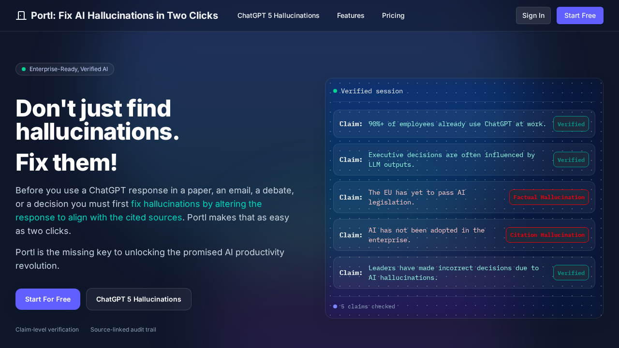Click the Citation Hallucination badge

tap(547, 235)
